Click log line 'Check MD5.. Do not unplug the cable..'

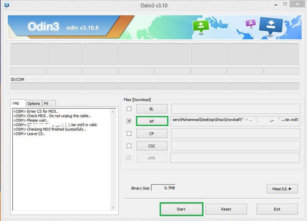point(52,116)
